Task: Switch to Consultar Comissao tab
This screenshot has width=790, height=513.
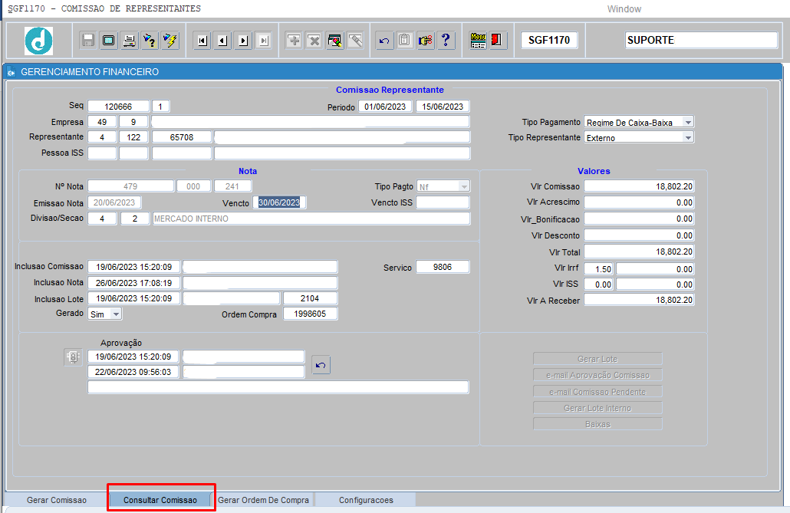Action: [160, 500]
